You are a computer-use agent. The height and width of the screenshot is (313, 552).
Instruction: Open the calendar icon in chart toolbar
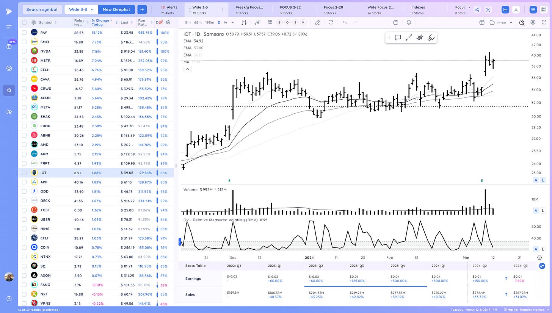pos(396,22)
